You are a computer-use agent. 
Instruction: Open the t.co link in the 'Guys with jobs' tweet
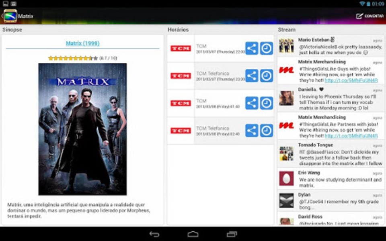351,80
